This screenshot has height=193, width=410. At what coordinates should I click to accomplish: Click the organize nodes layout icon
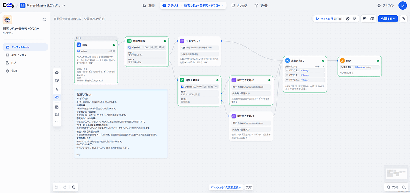point(57,107)
